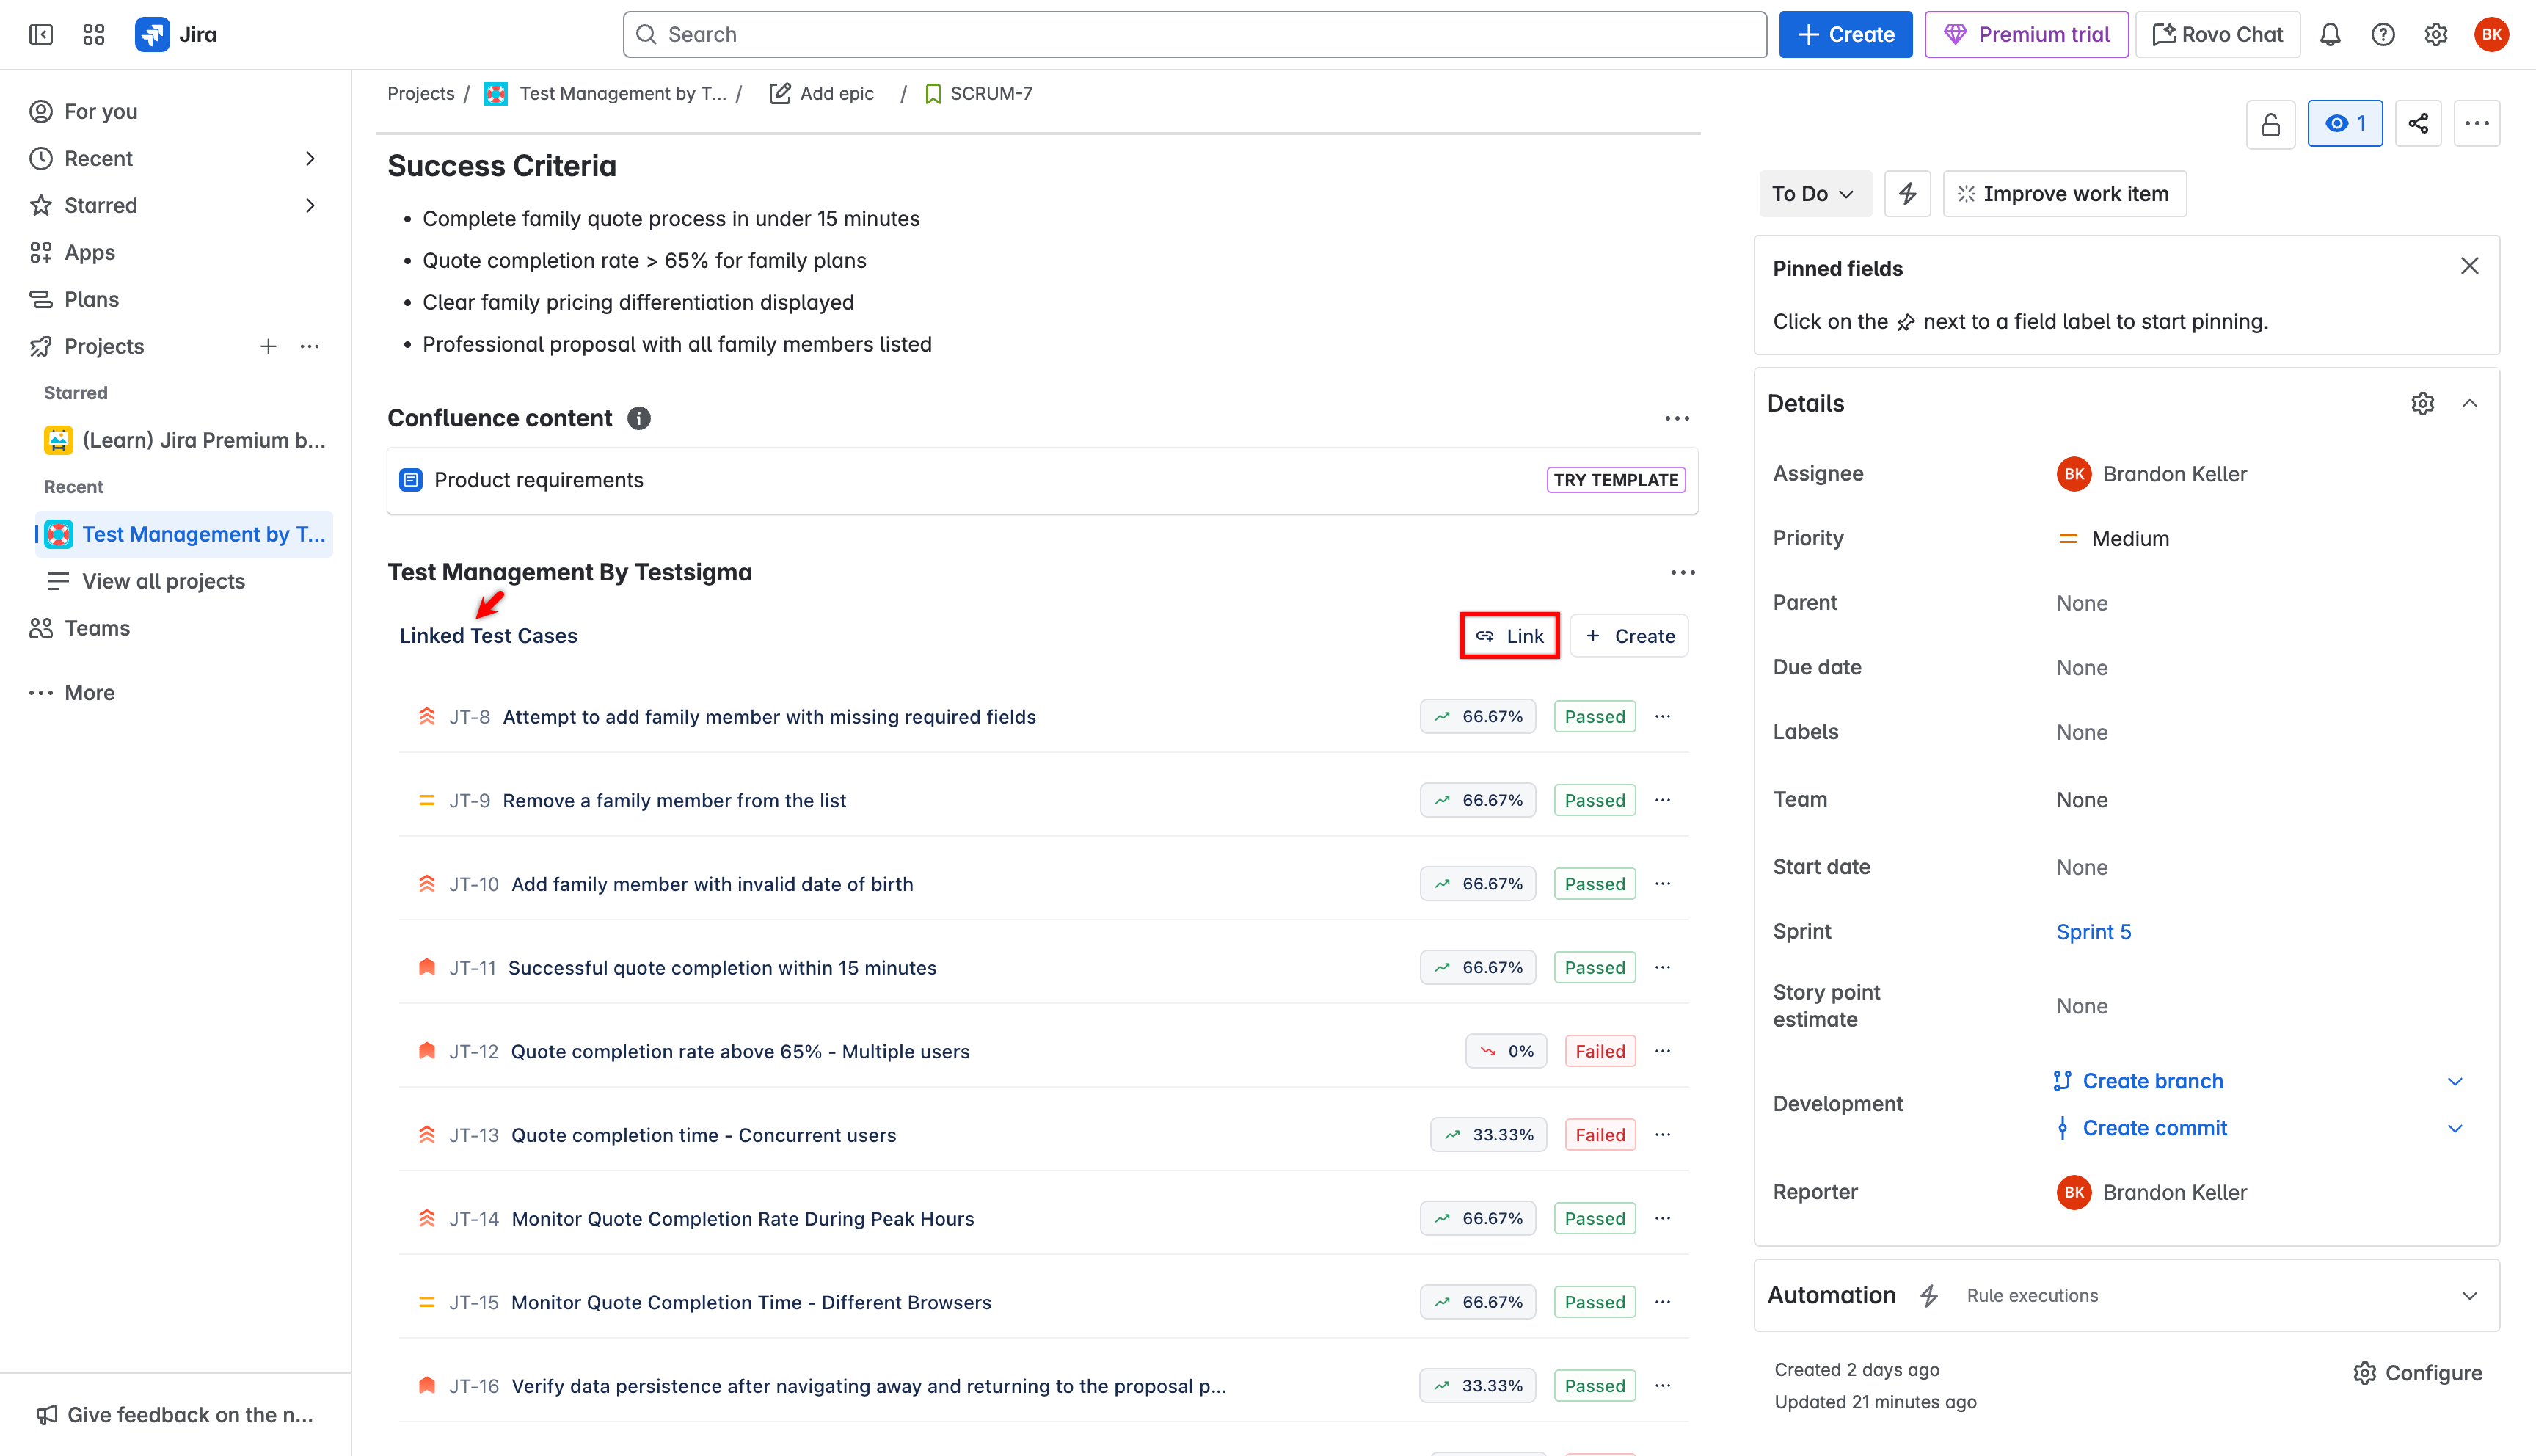Collapse the Details section chevron
This screenshot has width=2536, height=1456.
coord(2469,403)
